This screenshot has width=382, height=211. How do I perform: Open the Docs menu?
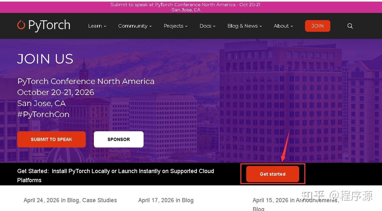point(208,26)
